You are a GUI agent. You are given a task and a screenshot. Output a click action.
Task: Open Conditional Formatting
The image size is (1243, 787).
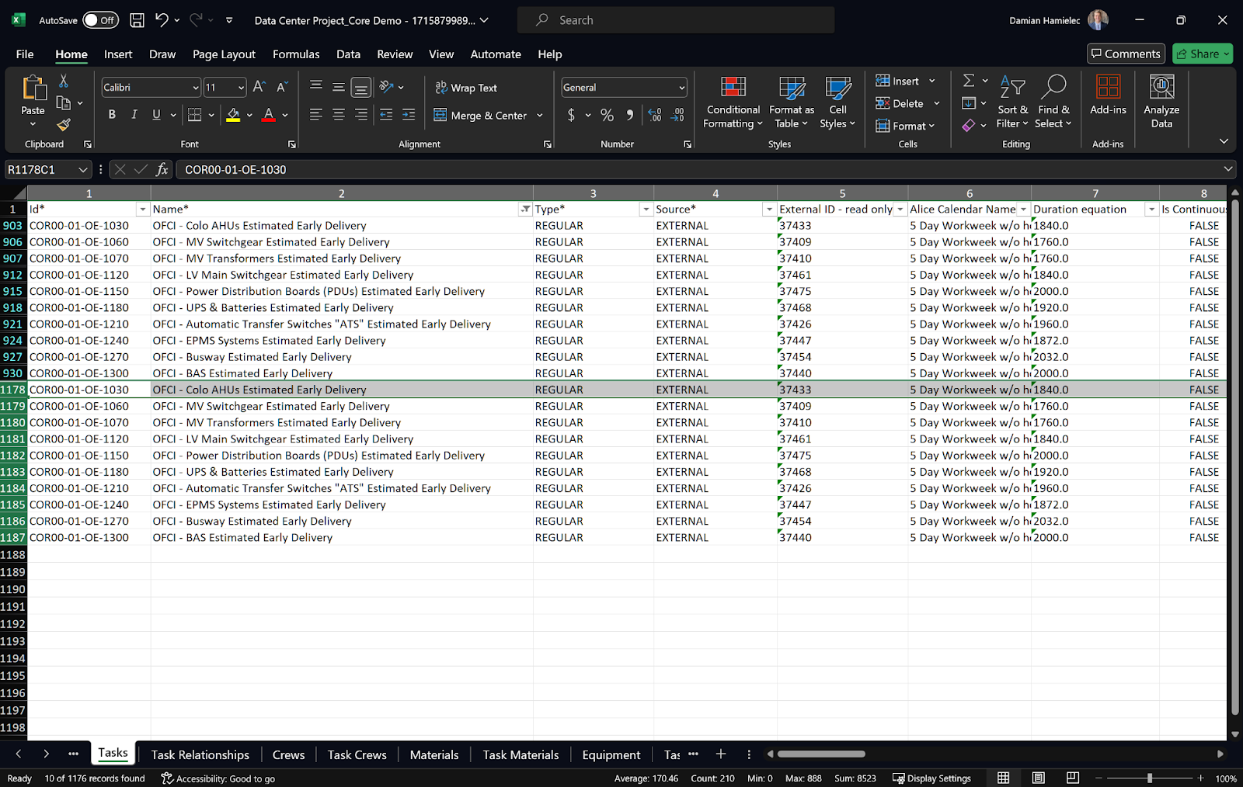tap(733, 102)
